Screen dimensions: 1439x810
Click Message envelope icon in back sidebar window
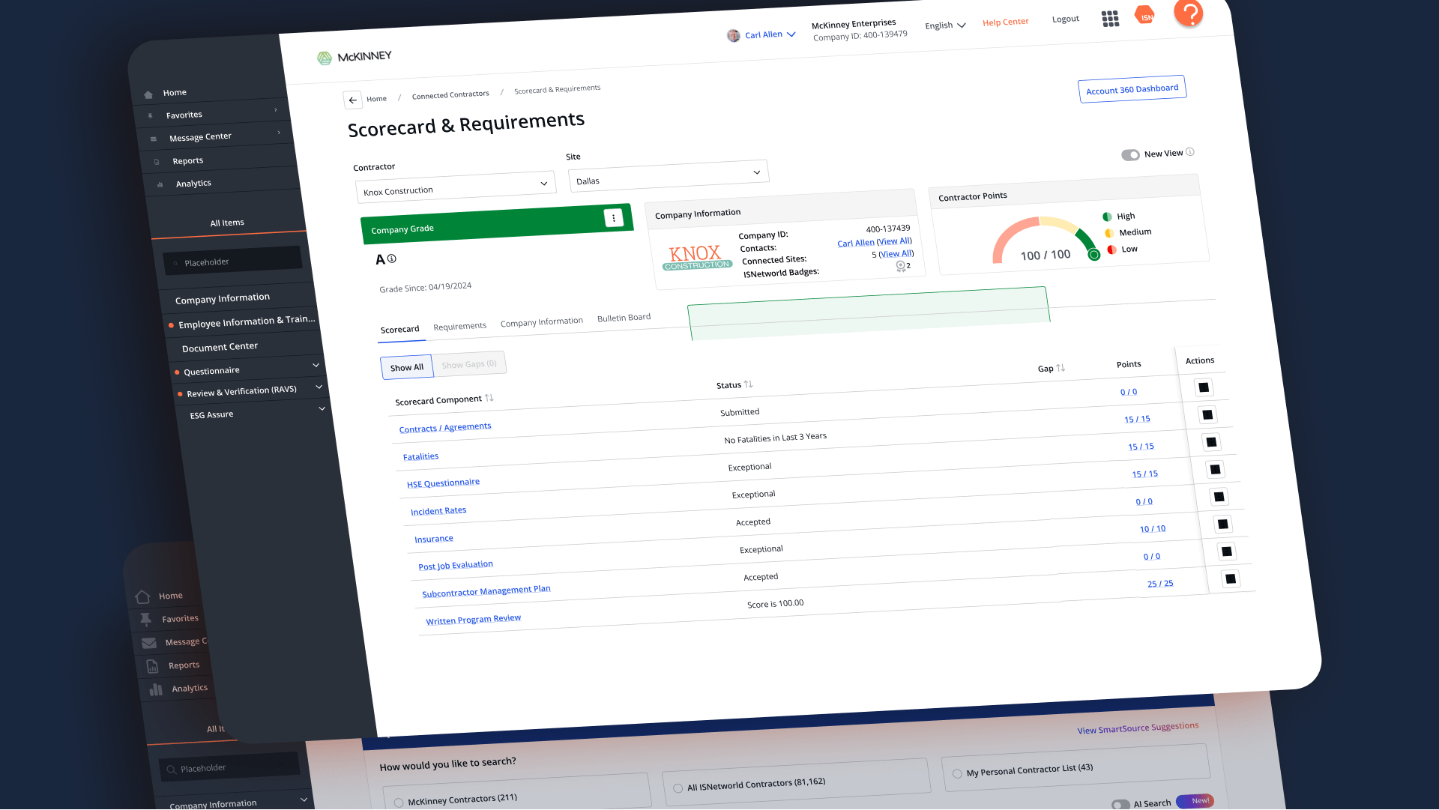[x=149, y=643]
